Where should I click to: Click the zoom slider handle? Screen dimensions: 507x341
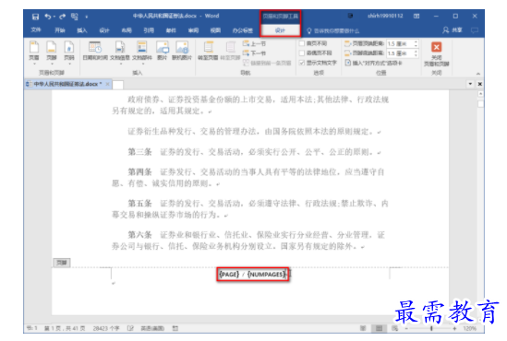click(431, 328)
